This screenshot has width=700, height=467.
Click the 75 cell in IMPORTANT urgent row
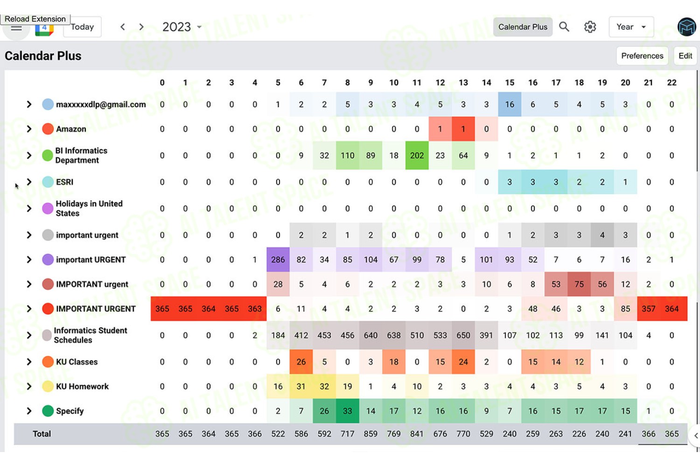579,284
